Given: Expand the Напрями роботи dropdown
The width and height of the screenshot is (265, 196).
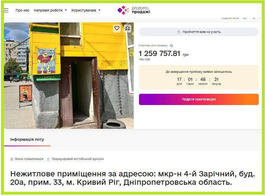Looking at the screenshot, I should pyautogui.click(x=50, y=10).
